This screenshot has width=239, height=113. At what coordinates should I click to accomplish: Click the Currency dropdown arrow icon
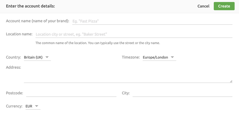pyautogui.click(x=37, y=106)
